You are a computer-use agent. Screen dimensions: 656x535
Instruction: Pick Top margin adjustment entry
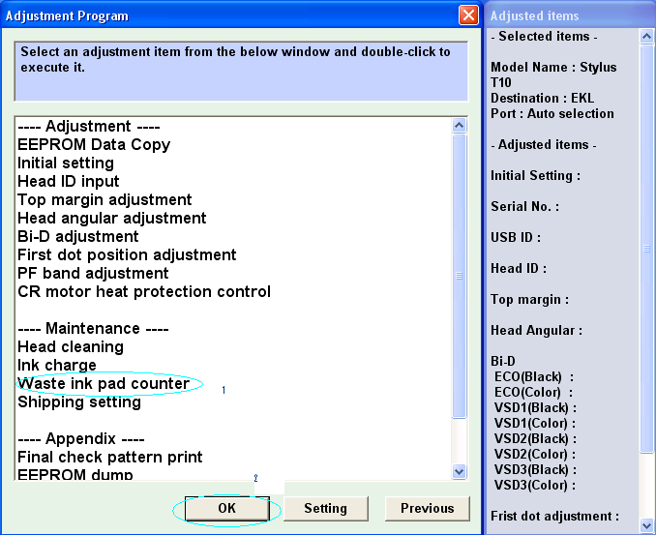click(104, 199)
